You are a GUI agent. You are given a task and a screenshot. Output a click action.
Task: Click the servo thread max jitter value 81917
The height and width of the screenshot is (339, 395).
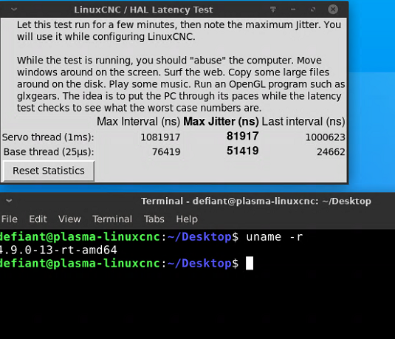click(x=243, y=136)
